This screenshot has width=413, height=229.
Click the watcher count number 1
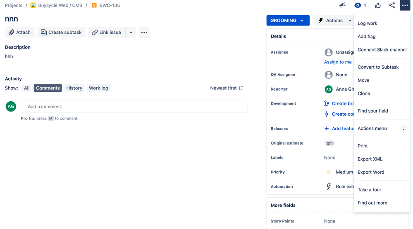365,5
